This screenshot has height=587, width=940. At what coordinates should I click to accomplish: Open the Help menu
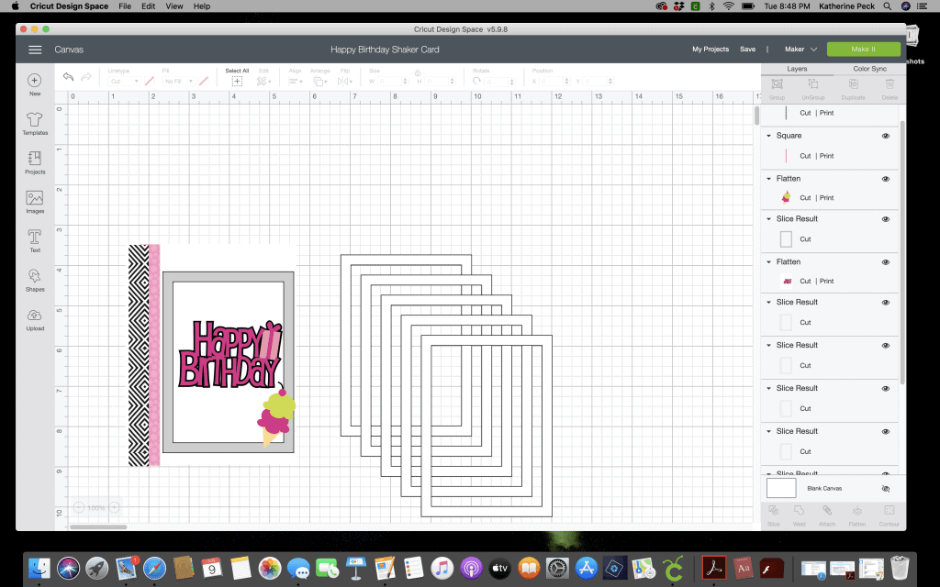201,6
